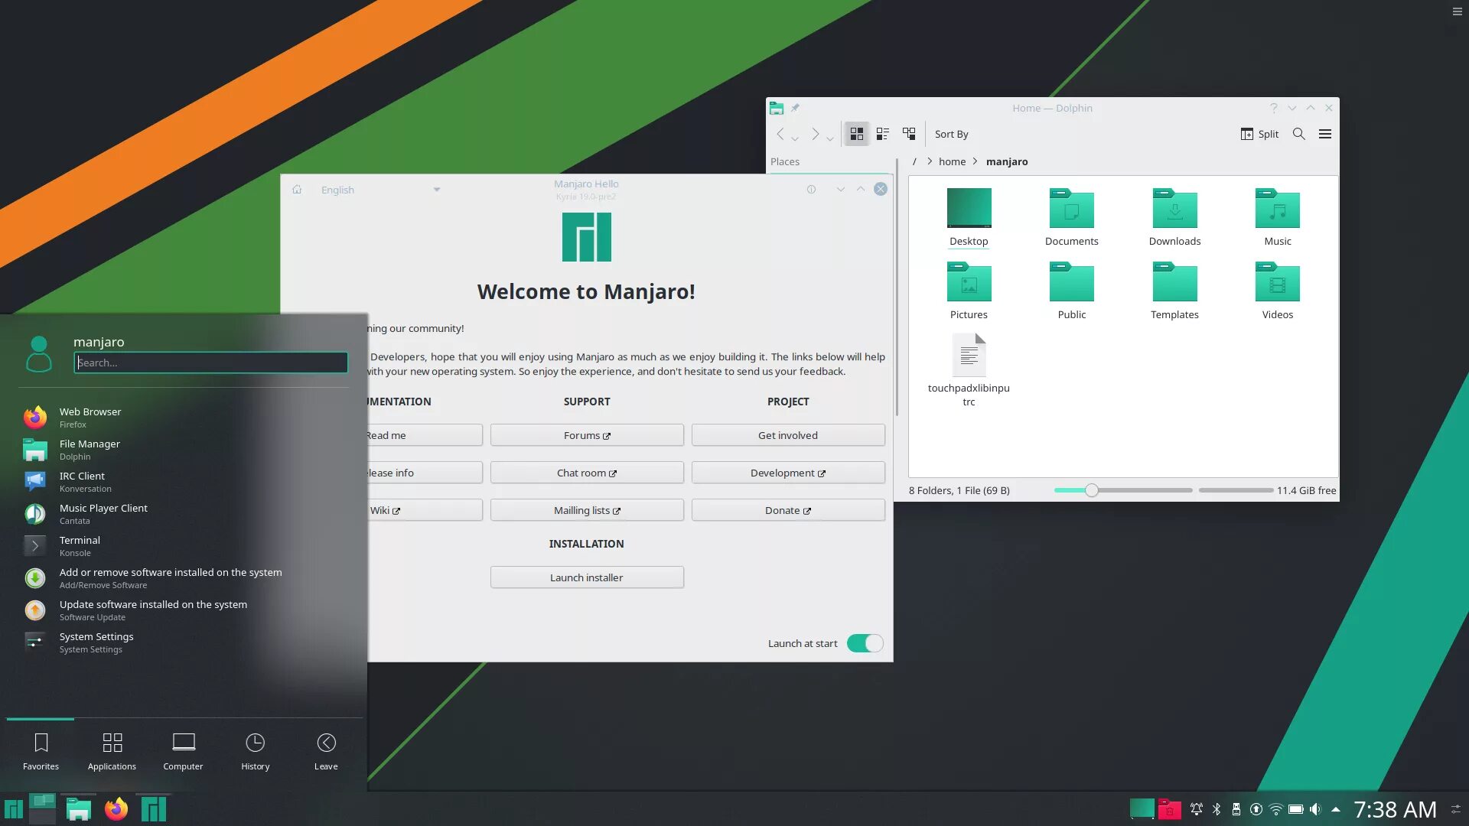Image resolution: width=1469 pixels, height=826 pixels.
Task: Open the Applications tab in launcher
Action: (x=112, y=750)
